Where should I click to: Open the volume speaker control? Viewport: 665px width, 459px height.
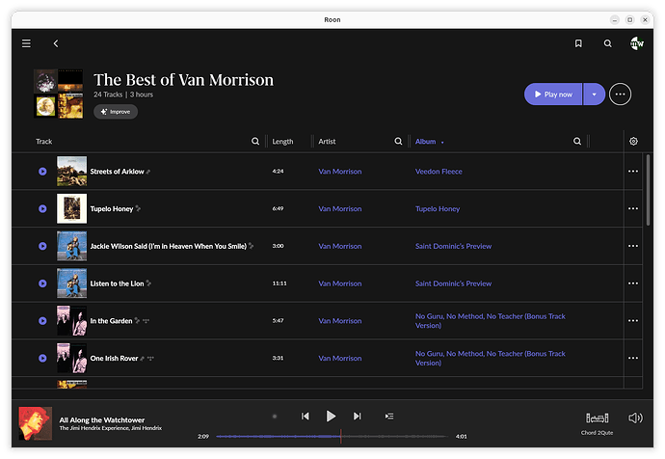[x=635, y=418]
